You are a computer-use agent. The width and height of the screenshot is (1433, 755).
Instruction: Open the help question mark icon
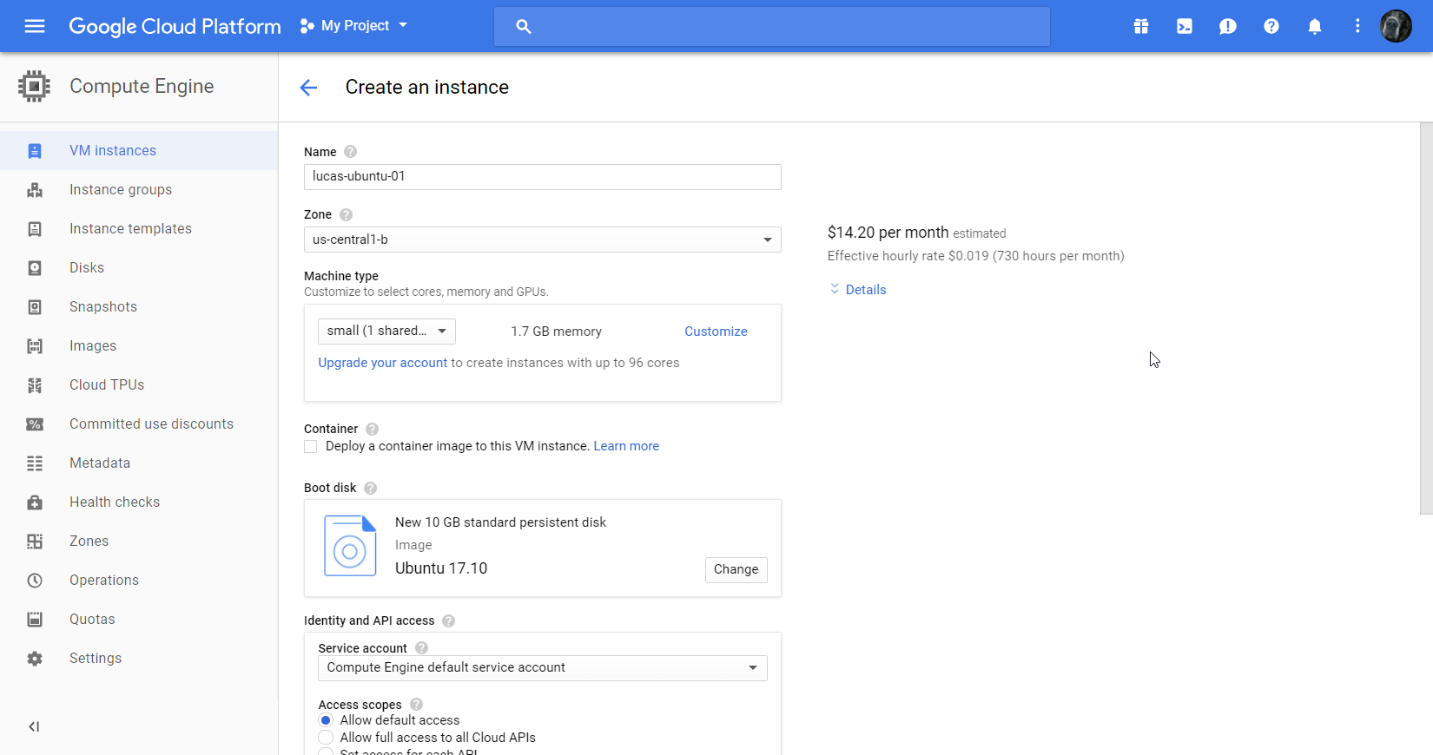tap(1271, 26)
